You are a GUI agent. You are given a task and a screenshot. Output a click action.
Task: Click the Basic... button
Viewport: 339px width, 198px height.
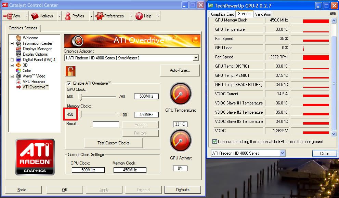pyautogui.click(x=23, y=190)
